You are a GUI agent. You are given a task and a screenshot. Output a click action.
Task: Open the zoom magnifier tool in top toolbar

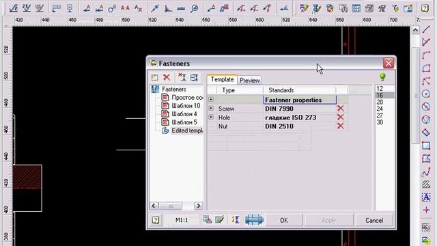pos(194,8)
